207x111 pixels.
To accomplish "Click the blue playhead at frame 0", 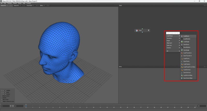I will (x=26, y=106).
